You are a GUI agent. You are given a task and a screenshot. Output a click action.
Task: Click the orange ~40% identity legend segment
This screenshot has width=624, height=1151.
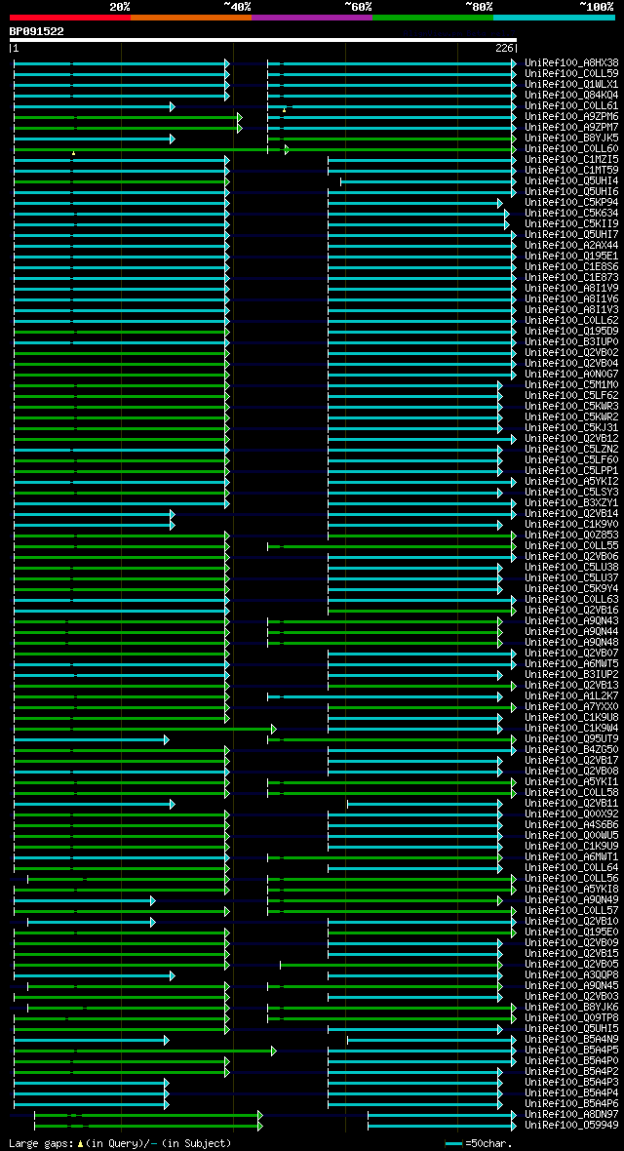[x=191, y=17]
